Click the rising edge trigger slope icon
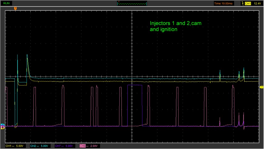 [x=242, y=3]
